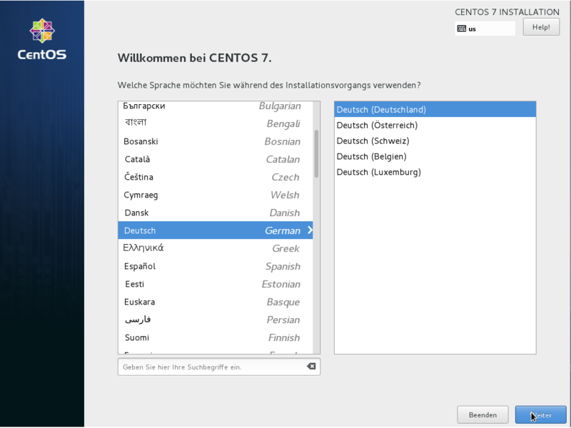Click the CentOS logo in the sidebar

click(42, 39)
